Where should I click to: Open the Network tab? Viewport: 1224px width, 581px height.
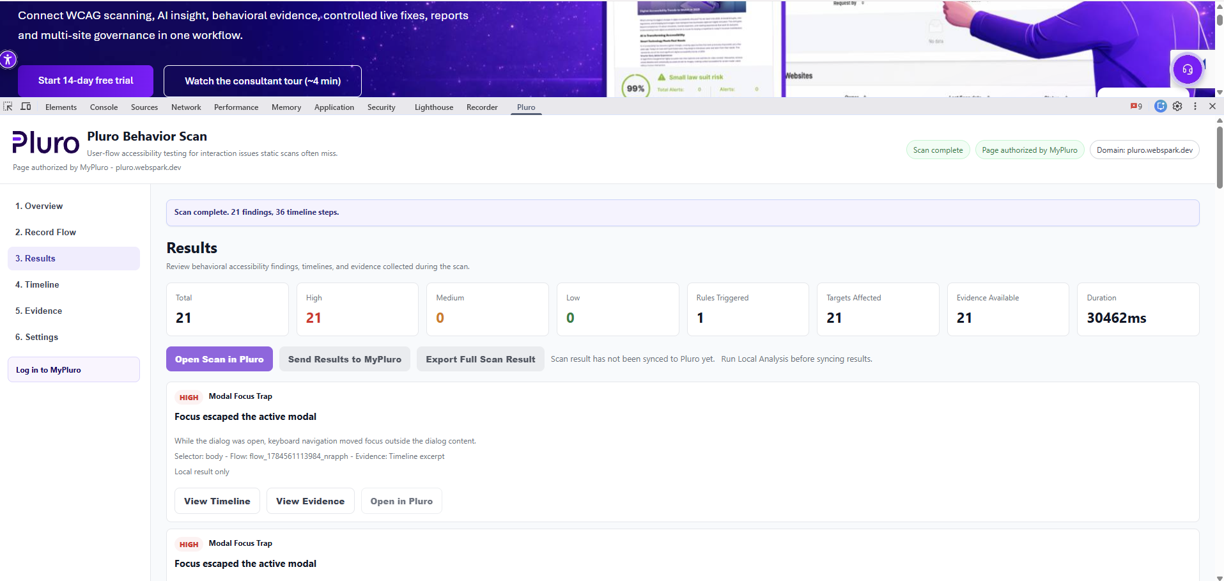click(186, 107)
